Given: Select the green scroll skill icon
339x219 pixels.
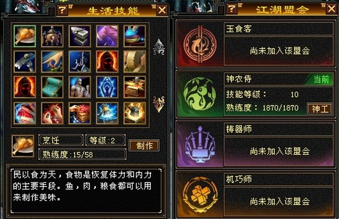Looking at the screenshot, I should [x=52, y=87].
